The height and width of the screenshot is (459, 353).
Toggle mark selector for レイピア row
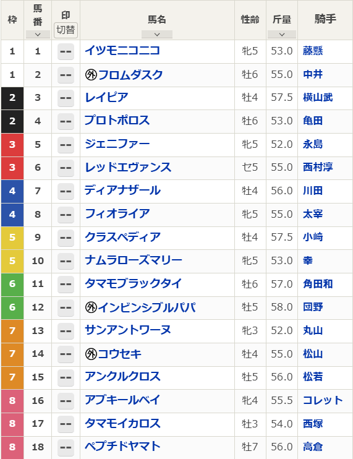tap(66, 98)
